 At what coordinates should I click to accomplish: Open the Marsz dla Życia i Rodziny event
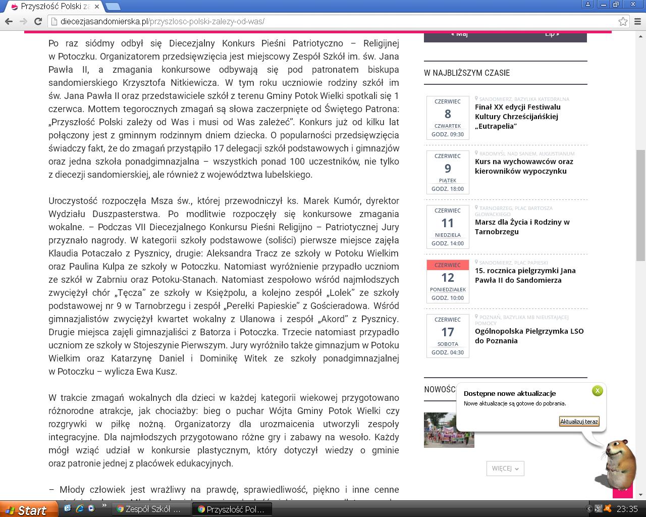coord(522,227)
